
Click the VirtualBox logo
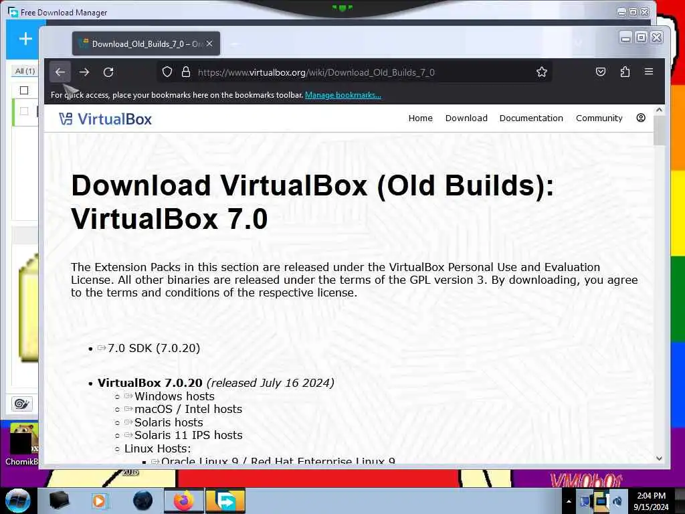105,119
